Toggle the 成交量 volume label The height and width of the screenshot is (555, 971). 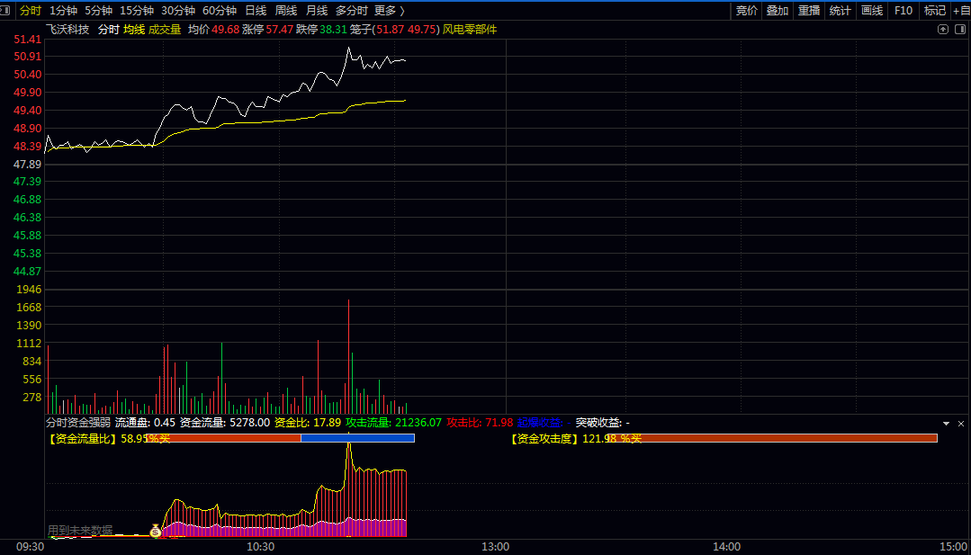[165, 29]
